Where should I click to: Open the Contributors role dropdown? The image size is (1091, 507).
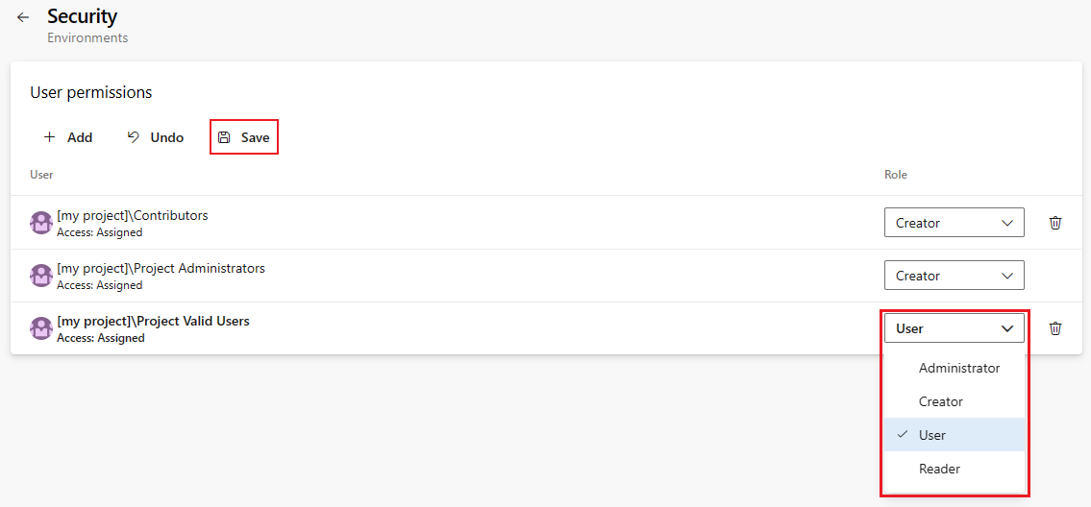tap(954, 223)
